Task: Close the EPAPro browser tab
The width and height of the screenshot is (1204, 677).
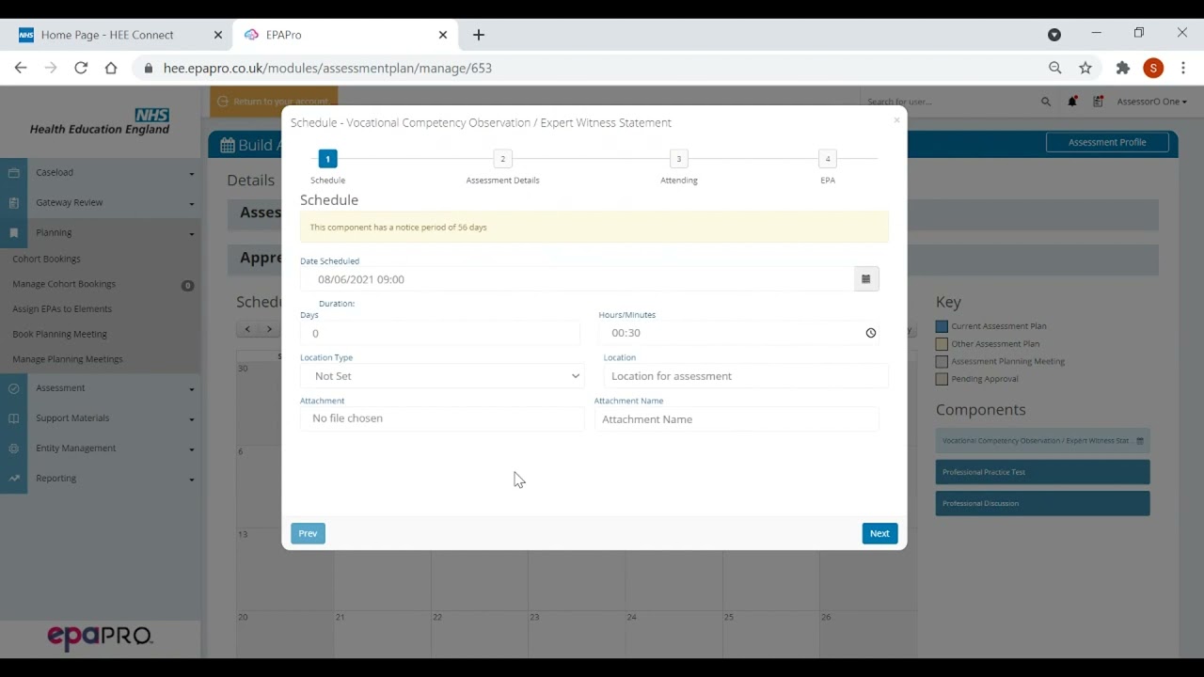Action: (443, 35)
